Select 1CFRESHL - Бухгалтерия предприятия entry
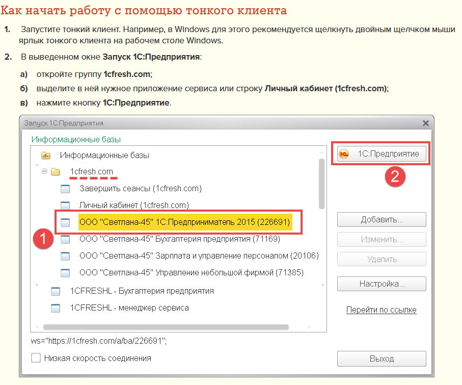Image resolution: width=462 pixels, height=385 pixels. (x=142, y=291)
